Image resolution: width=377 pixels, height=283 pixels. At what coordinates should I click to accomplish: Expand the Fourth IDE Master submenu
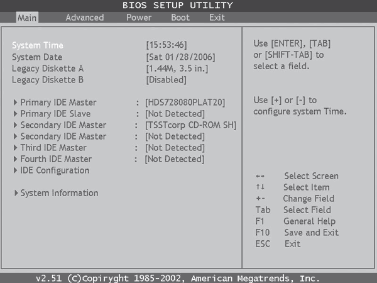pos(55,159)
